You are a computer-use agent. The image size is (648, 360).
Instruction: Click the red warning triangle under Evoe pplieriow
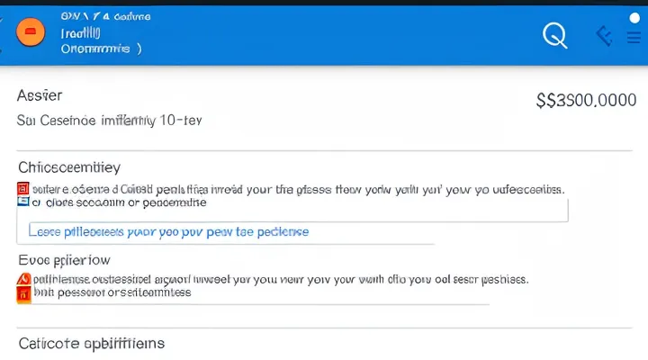24,279
